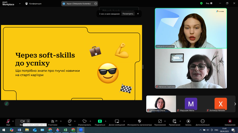Select Марущак Нікіта participant tile
238x133 pixels.
(x=191, y=104)
